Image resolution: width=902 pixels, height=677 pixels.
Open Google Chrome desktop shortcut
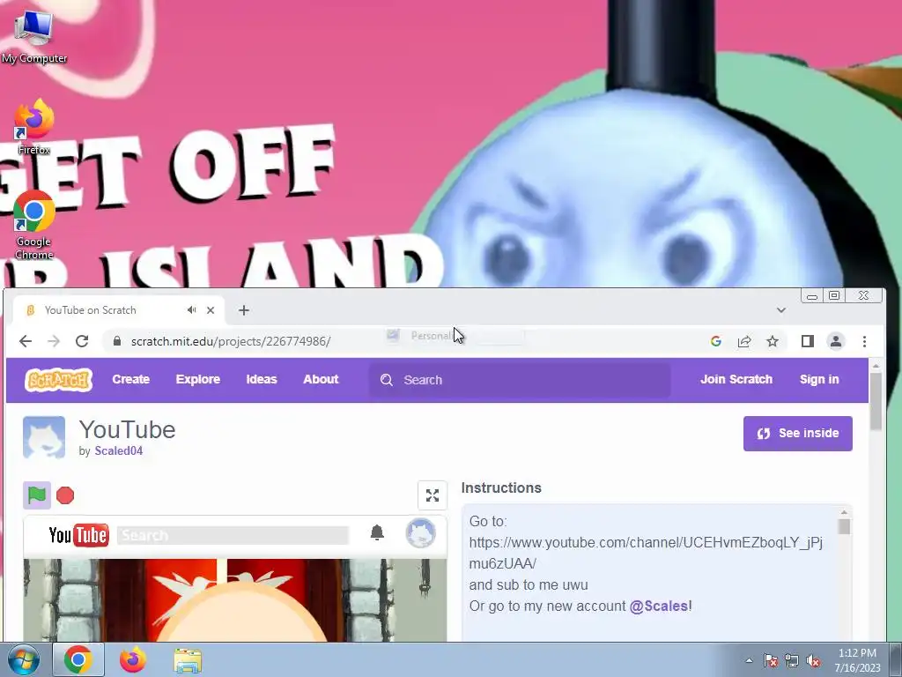click(34, 225)
